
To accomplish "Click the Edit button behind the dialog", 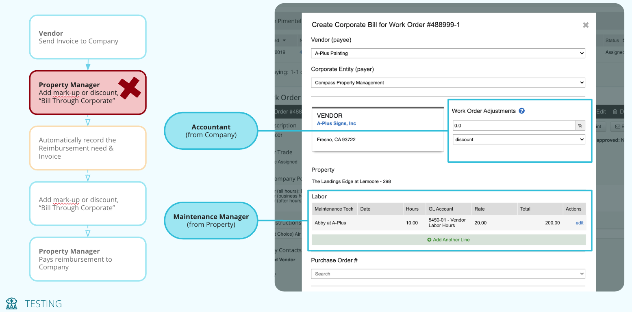I will pos(601,112).
